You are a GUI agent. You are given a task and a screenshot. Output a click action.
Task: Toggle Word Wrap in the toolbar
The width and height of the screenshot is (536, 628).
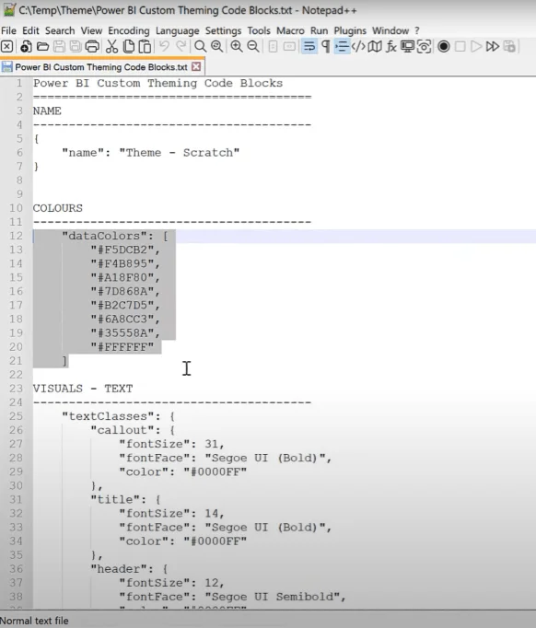point(309,46)
